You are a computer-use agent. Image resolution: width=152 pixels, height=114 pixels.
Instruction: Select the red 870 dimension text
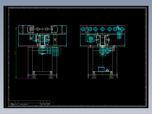click(x=15, y=53)
